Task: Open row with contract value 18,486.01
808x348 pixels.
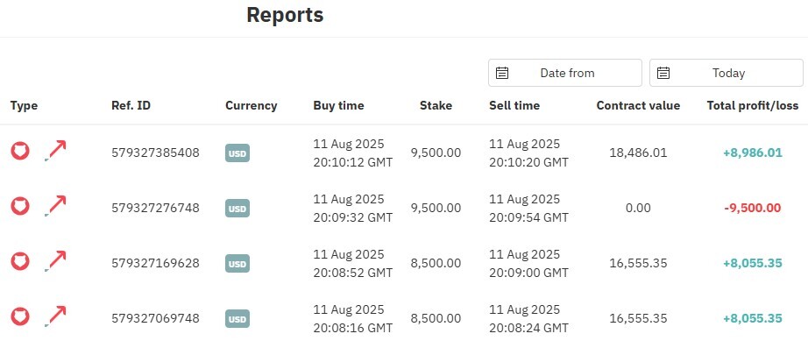Action: pyautogui.click(x=404, y=153)
